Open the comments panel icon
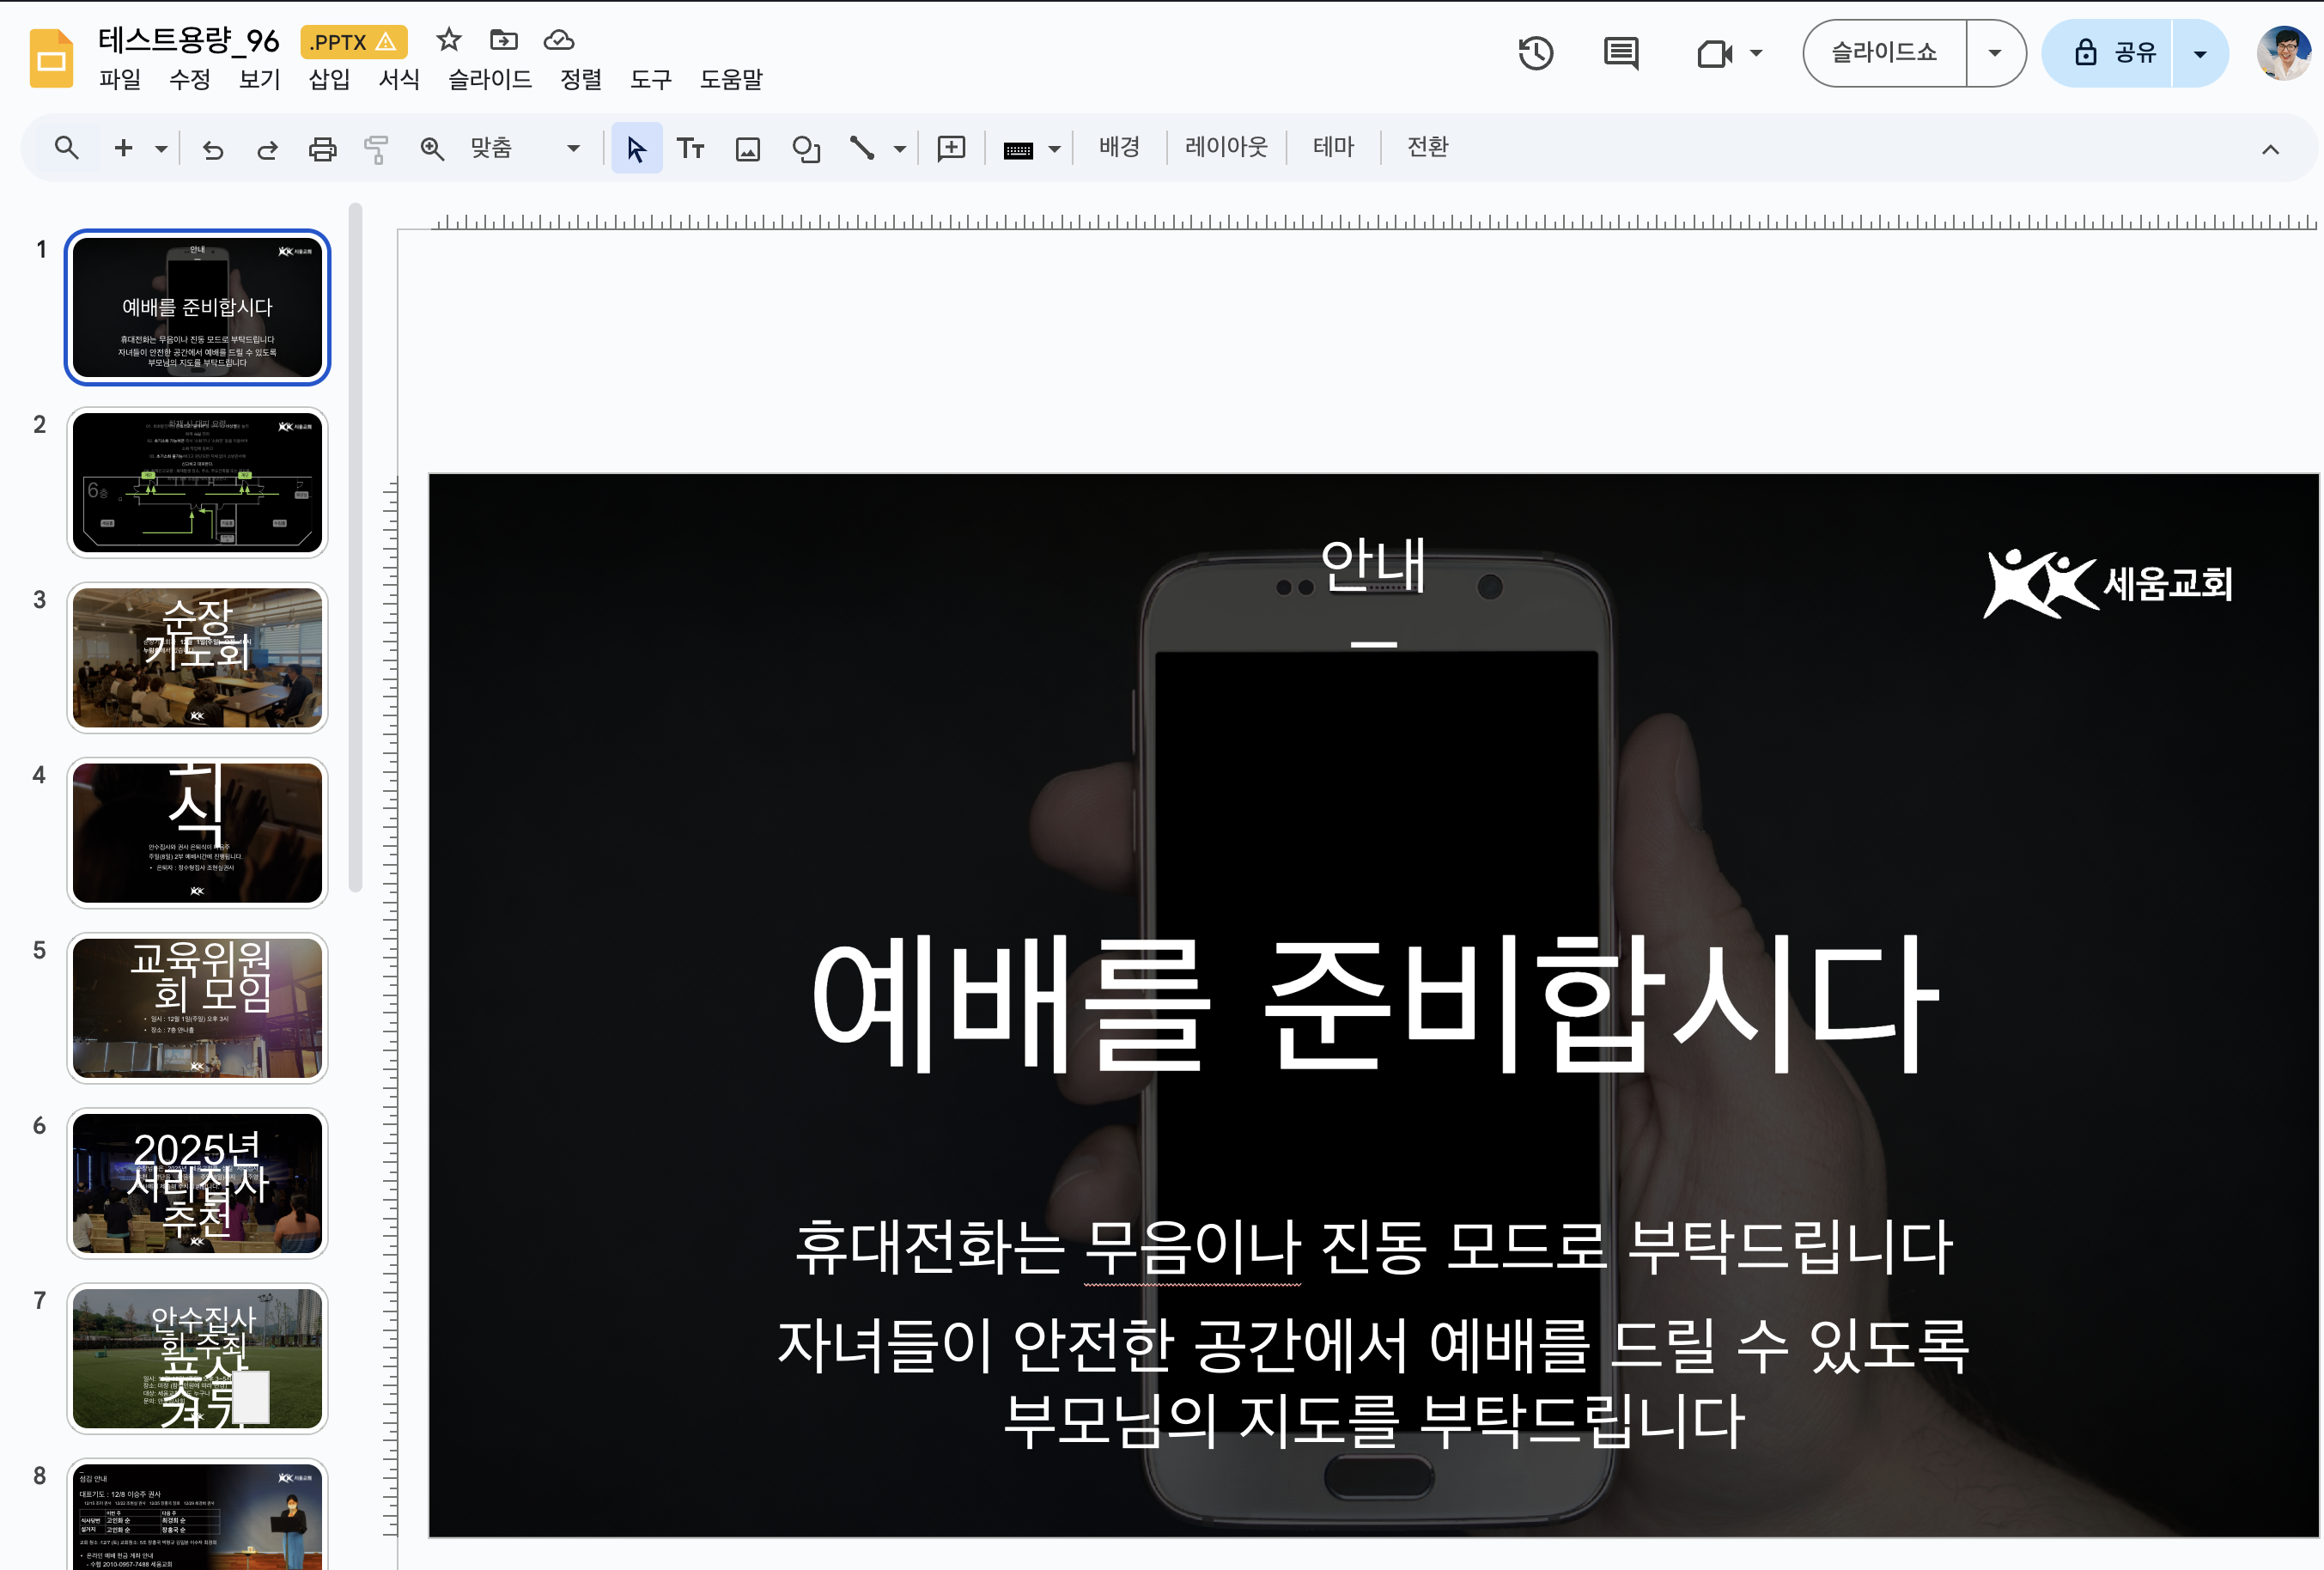Screen dimensions: 2324x1570 coord(1620,53)
